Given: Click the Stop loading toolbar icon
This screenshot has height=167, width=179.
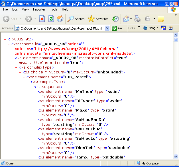Looking at the screenshot, I should [x=42, y=19].
